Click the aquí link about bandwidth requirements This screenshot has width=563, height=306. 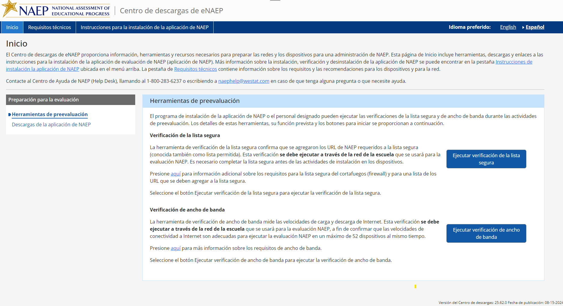click(176, 248)
